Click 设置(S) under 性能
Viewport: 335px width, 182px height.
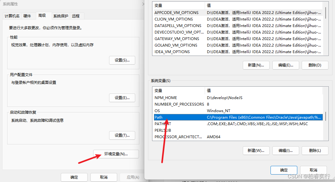coord(122,60)
